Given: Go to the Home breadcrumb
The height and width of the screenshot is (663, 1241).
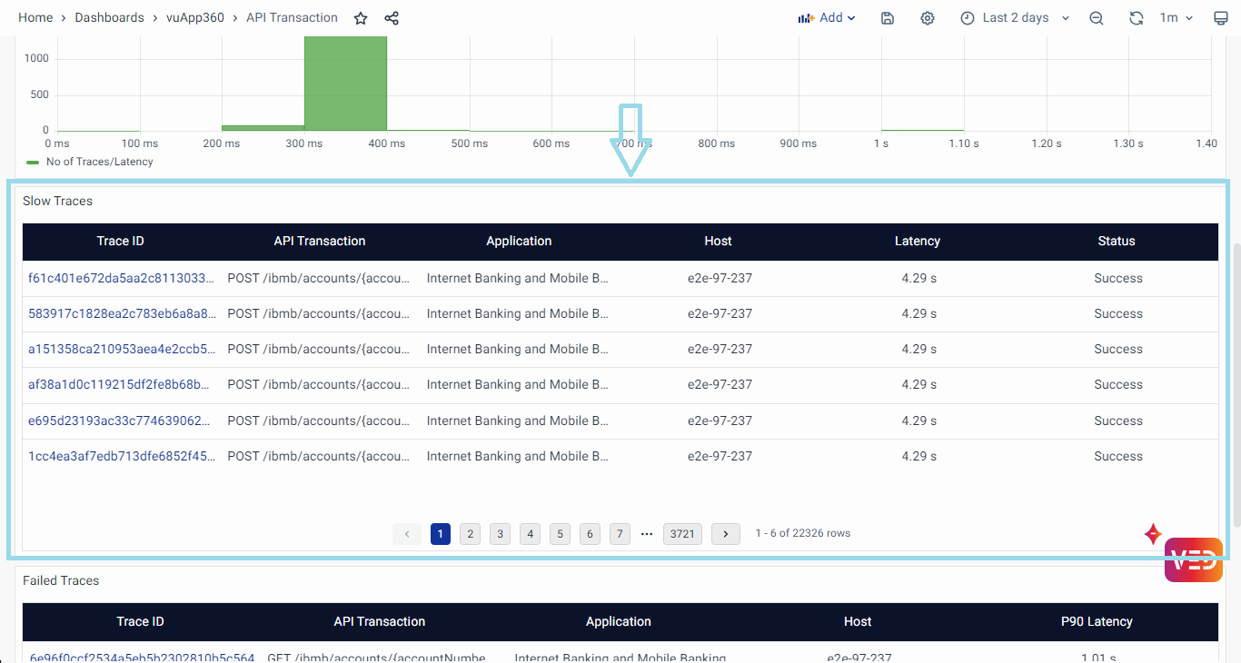Looking at the screenshot, I should [x=35, y=18].
